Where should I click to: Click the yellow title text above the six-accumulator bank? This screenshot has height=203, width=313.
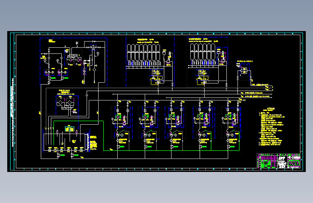point(203,40)
